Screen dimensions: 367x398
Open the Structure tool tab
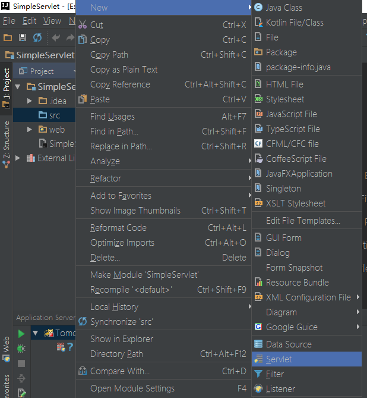[6, 144]
